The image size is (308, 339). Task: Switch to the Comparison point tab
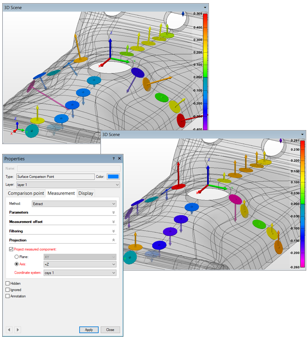click(x=26, y=193)
